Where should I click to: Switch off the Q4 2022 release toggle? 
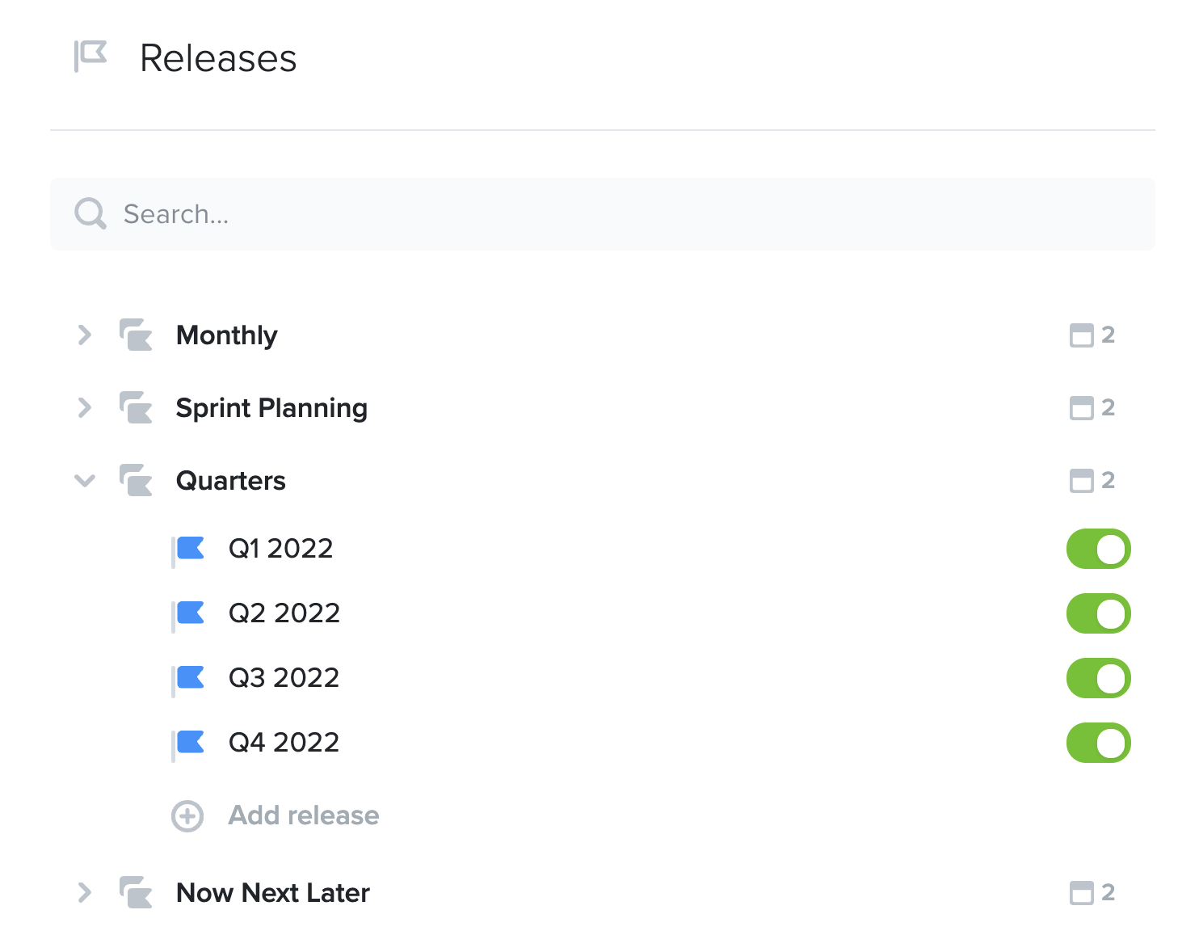(x=1099, y=743)
